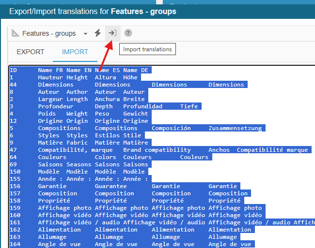Click 'Allumage' first column in row 163
The height and width of the screenshot is (248, 315).
tap(52, 237)
